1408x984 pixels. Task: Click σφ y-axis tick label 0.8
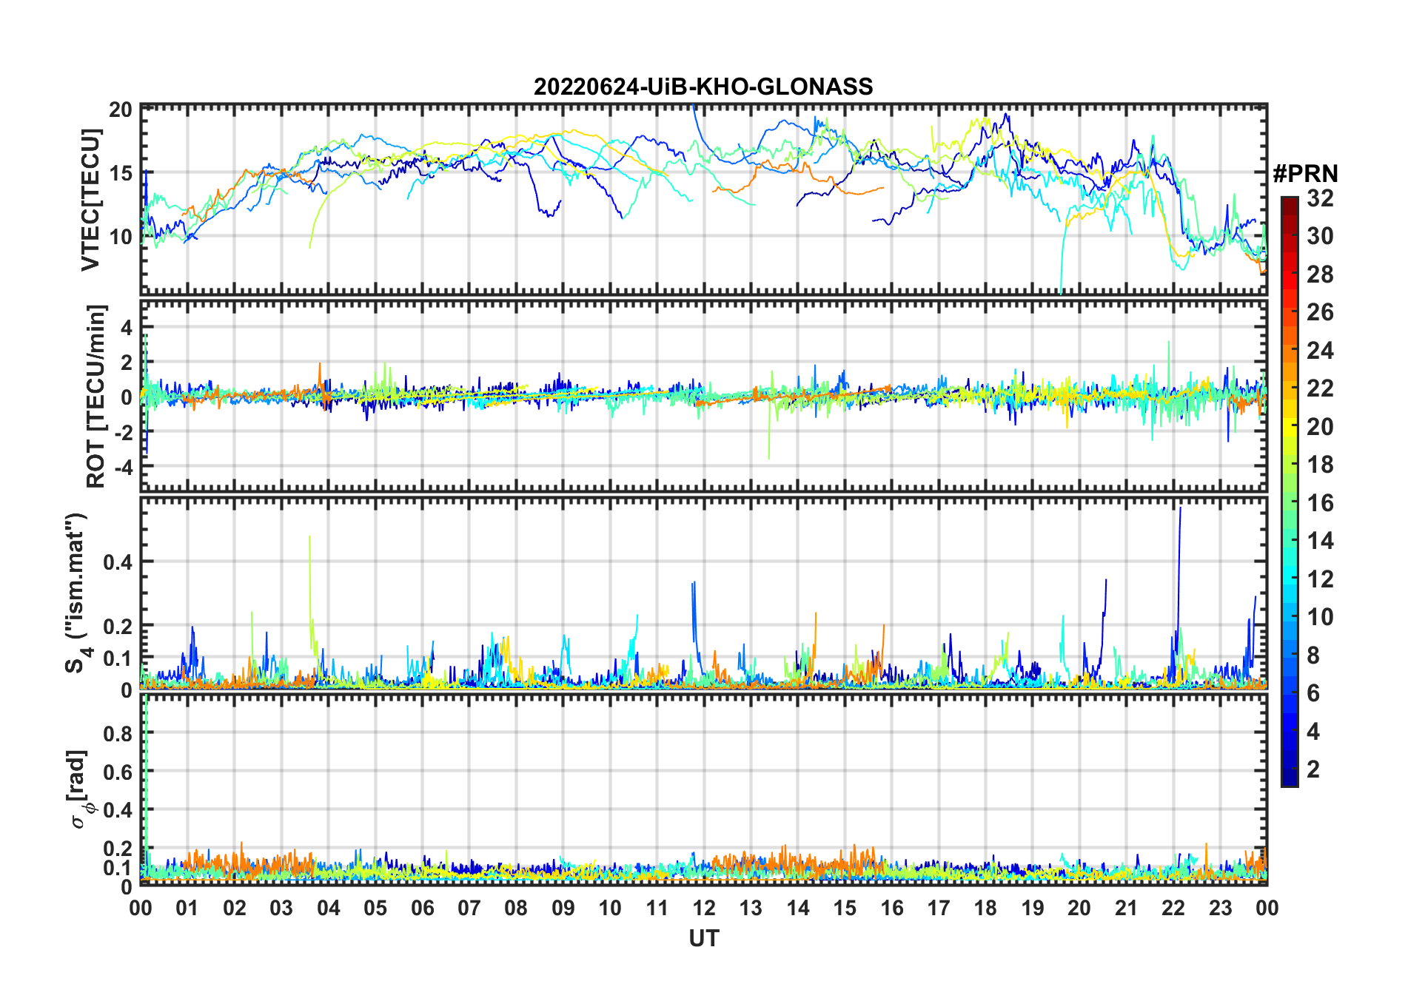[x=118, y=734]
